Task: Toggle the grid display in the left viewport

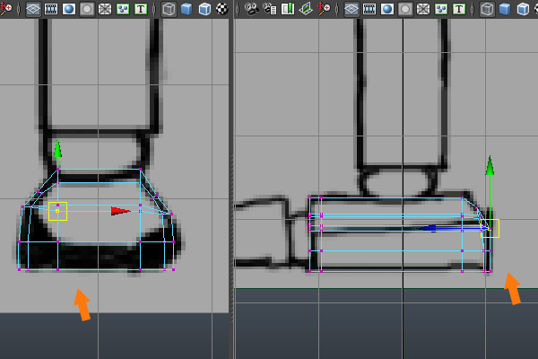Action: (x=32, y=10)
